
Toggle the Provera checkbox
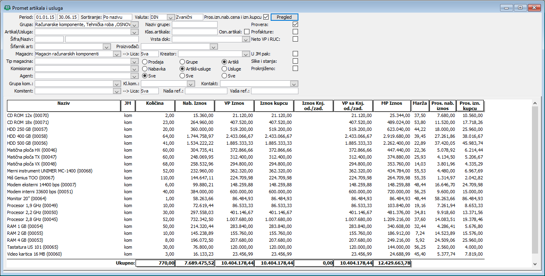tap(296, 24)
